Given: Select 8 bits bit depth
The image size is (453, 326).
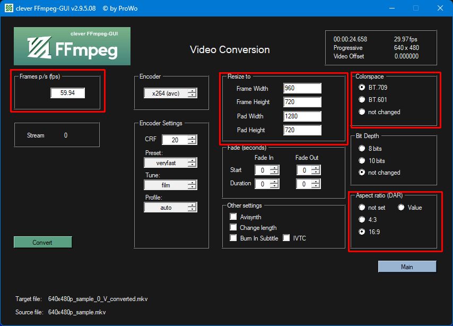Looking at the screenshot, I should coord(362,148).
